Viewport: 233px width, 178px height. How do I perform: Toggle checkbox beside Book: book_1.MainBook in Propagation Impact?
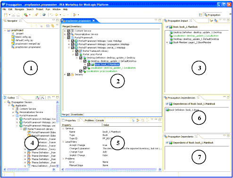[167, 27]
